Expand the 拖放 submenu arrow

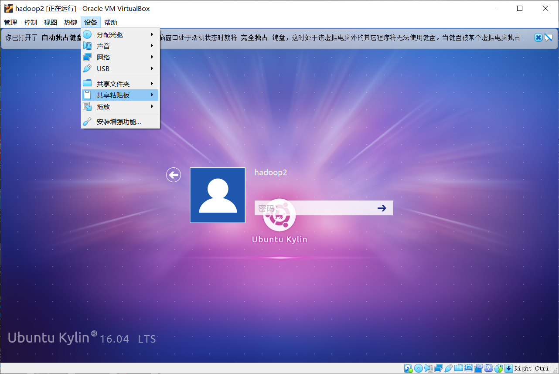152,106
